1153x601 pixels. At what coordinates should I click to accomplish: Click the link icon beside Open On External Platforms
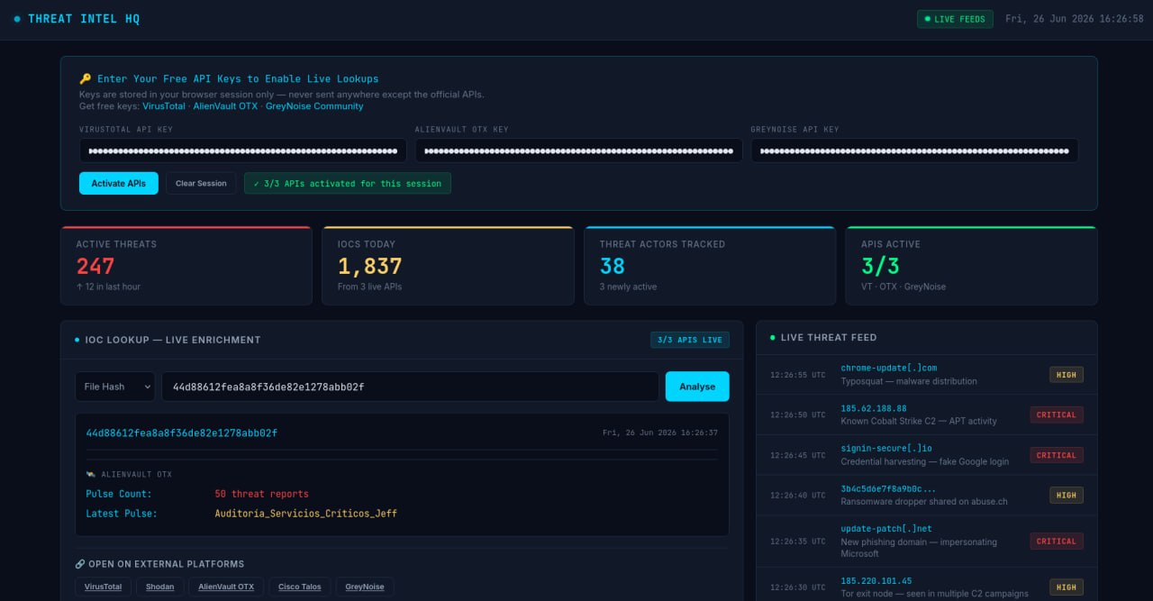pyautogui.click(x=79, y=564)
